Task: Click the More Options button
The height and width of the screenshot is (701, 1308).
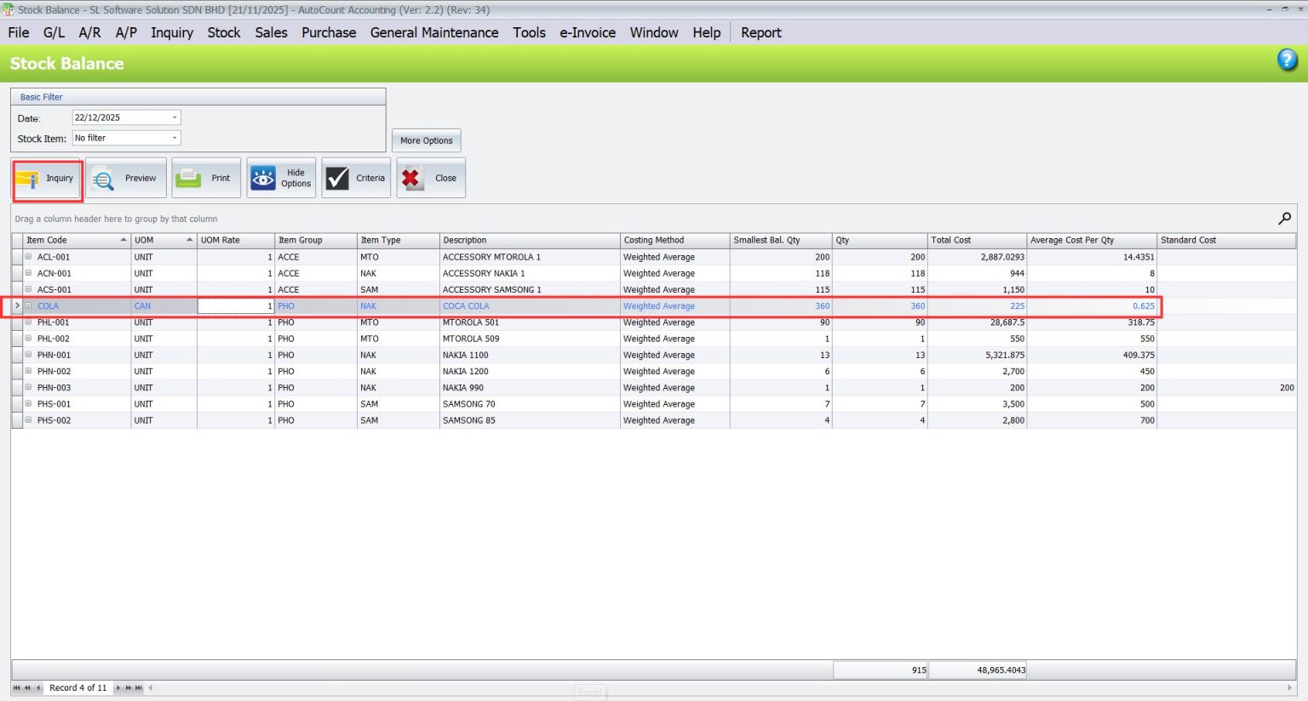Action: coord(426,140)
